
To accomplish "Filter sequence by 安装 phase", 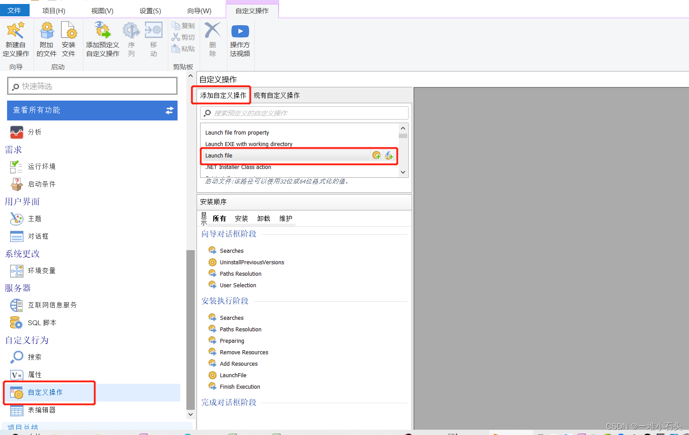I will [x=241, y=218].
